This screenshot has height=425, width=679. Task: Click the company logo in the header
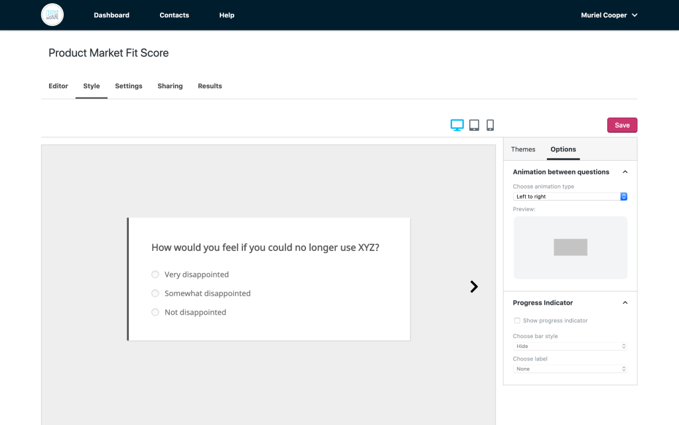52,15
